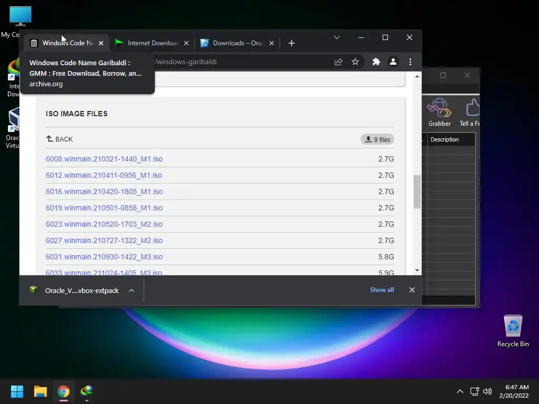This screenshot has width=539, height=404.
Task: Open File Explorer from the taskbar
Action: (40, 391)
